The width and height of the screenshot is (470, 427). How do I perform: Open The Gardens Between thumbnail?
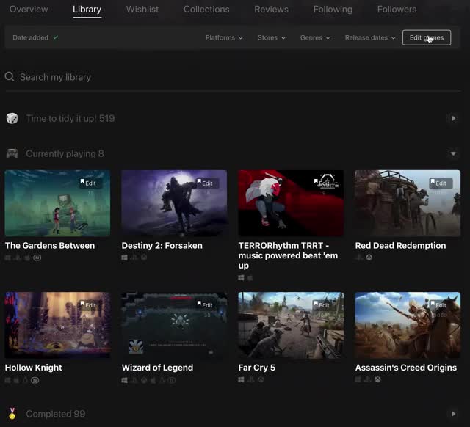[57, 203]
